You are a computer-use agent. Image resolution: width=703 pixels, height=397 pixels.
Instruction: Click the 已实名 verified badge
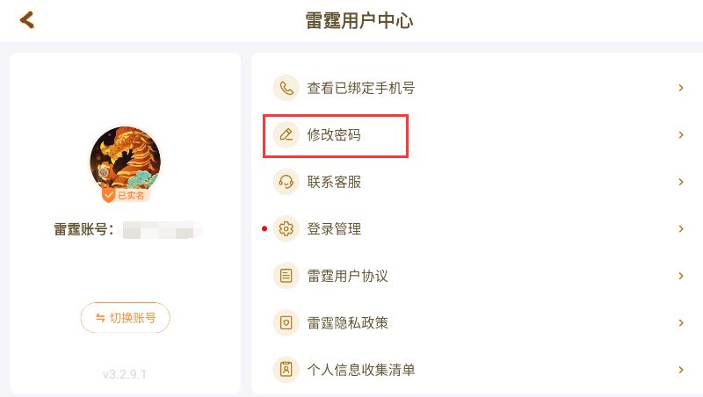126,195
